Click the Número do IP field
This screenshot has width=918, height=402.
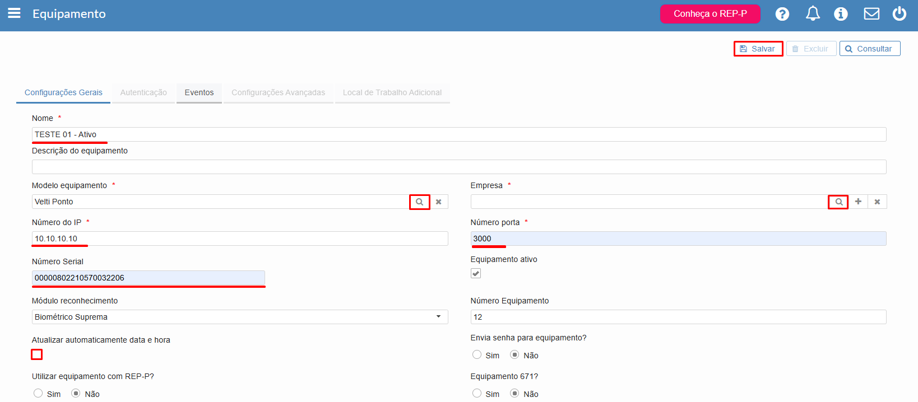tap(240, 239)
